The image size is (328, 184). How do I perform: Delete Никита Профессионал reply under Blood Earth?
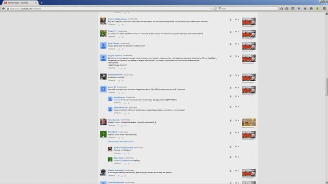click(x=231, y=147)
